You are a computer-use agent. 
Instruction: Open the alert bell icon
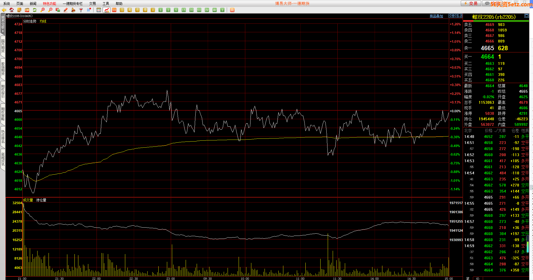[x=73, y=10]
